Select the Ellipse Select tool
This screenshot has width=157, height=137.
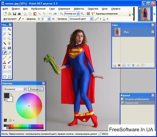[4, 39]
